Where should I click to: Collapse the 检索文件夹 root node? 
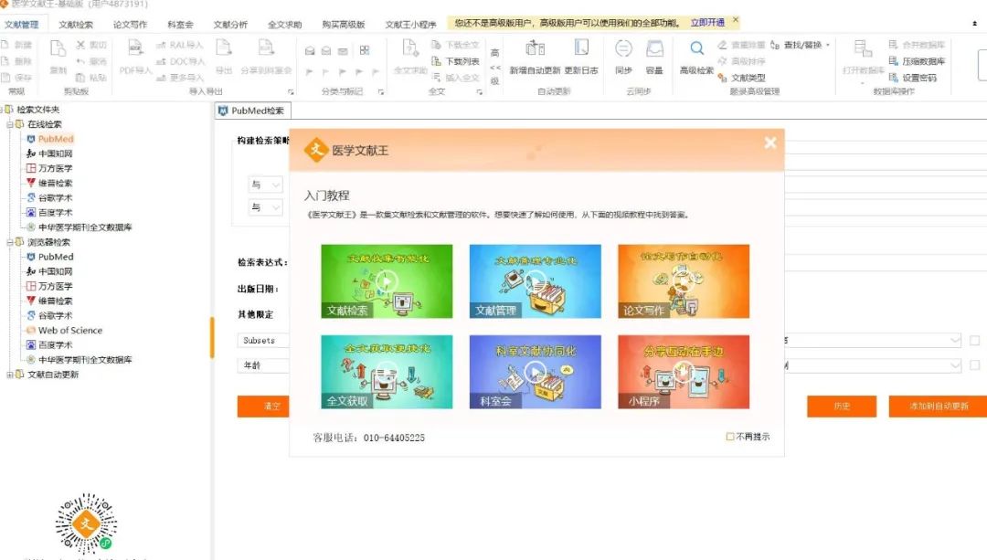coord(2,110)
